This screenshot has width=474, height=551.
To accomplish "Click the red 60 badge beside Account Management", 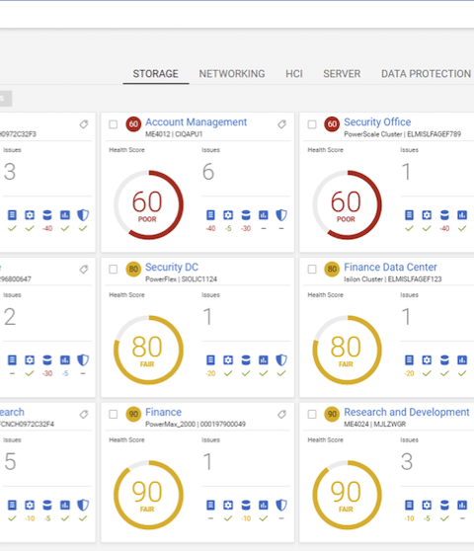I will (x=133, y=124).
